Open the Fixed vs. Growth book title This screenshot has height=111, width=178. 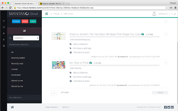tap(105, 34)
